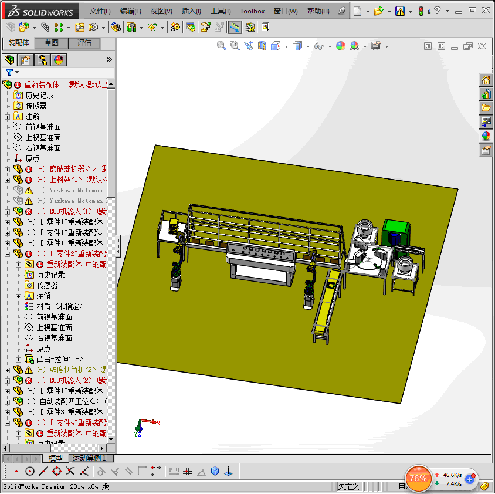
Task: Click the tree vertical scrollbar down arrow
Action: coord(111,439)
